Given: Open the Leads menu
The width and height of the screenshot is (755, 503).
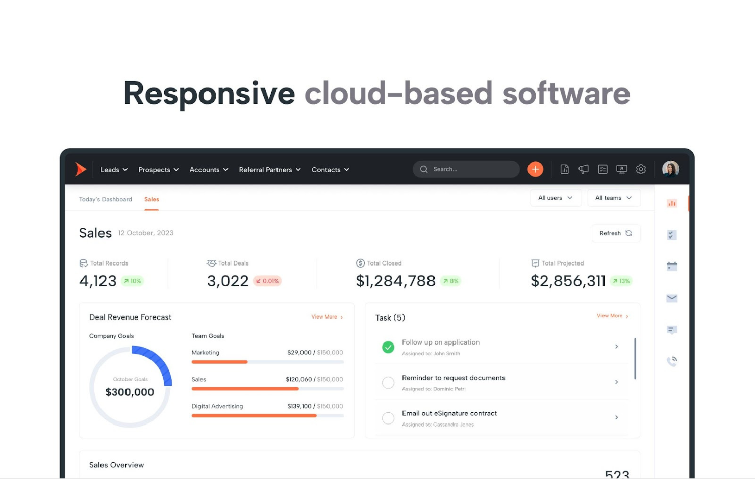Looking at the screenshot, I should (x=113, y=169).
